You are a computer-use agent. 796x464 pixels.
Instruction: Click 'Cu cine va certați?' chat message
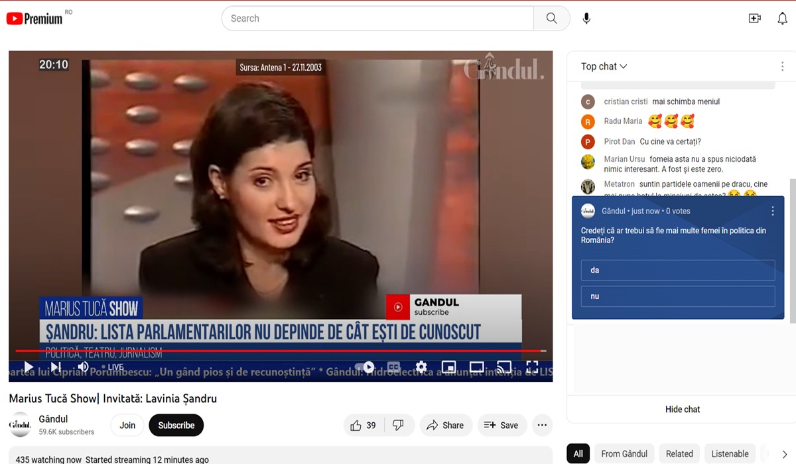tap(670, 141)
